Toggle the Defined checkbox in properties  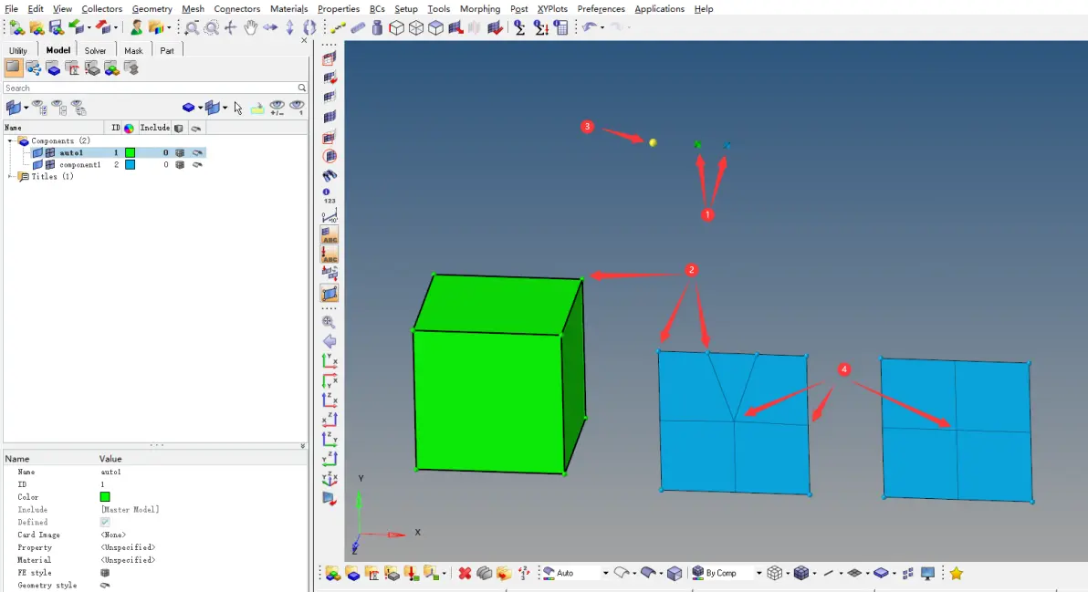coord(105,522)
